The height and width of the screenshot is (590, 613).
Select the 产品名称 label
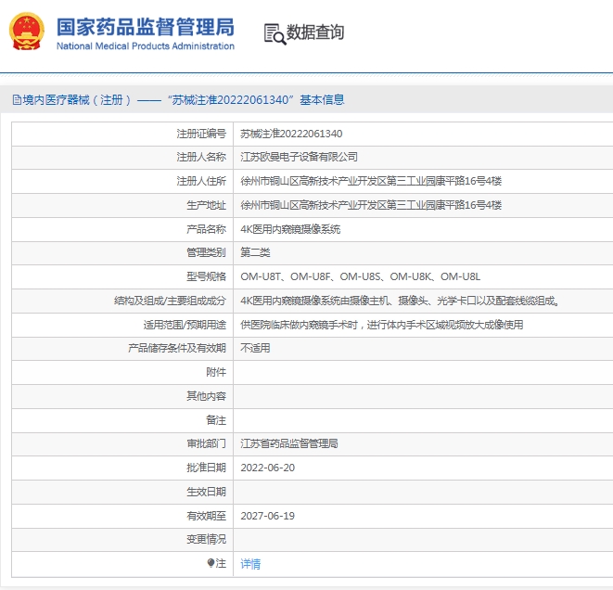click(x=206, y=229)
